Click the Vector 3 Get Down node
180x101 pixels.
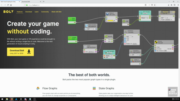(x=136, y=62)
